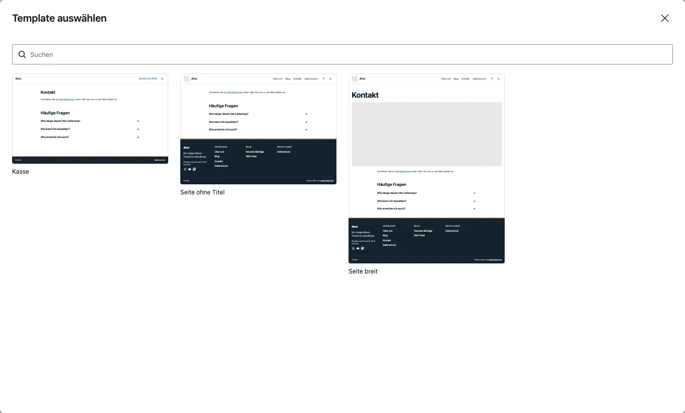Image resolution: width=685 pixels, height=413 pixels.
Task: Click the Seite breit label
Action: tap(363, 271)
